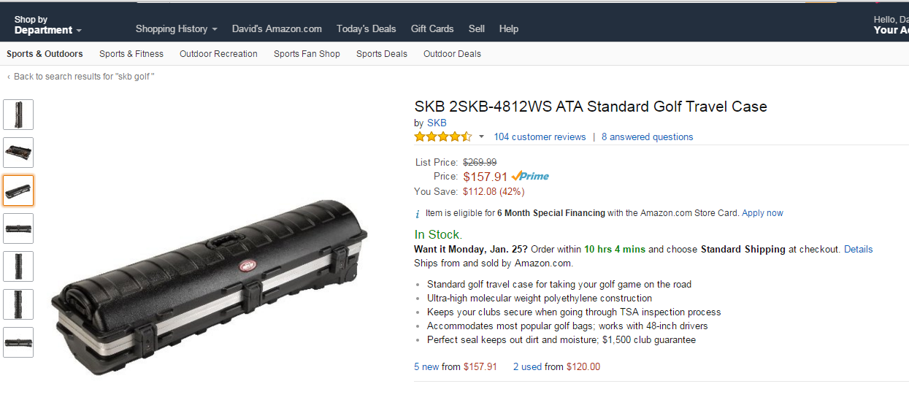Image resolution: width=909 pixels, height=400 pixels.
Task: Select the Outdoor Recreation category tab
Action: click(x=218, y=54)
